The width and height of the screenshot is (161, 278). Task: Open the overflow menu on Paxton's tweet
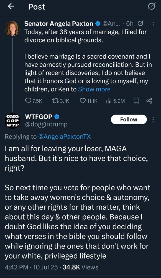click(153, 24)
